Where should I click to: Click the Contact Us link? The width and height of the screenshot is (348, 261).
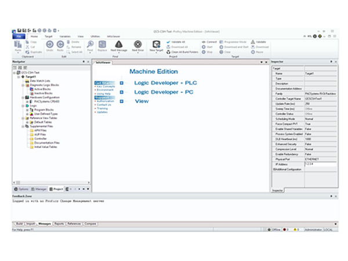pos(105,104)
